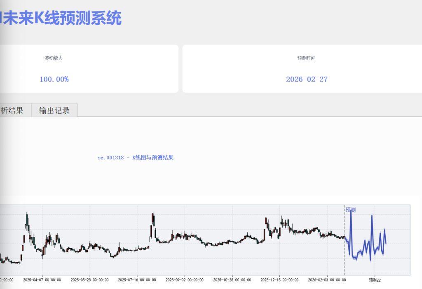Click the 预测22 axis label
This screenshot has height=289, width=422.
375,280
